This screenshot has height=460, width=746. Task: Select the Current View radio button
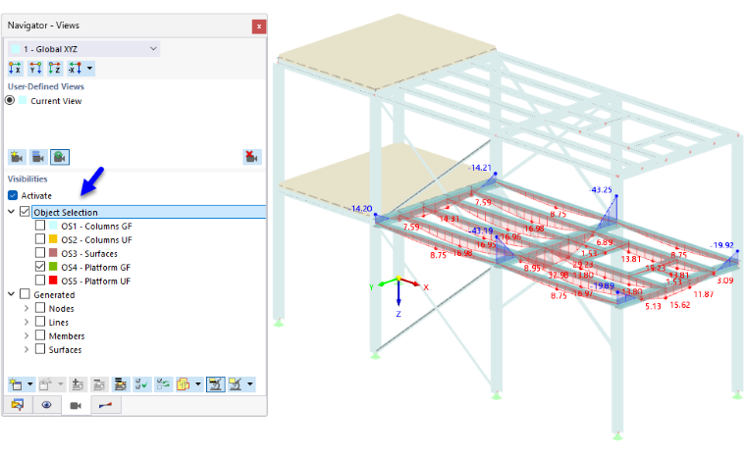10,100
